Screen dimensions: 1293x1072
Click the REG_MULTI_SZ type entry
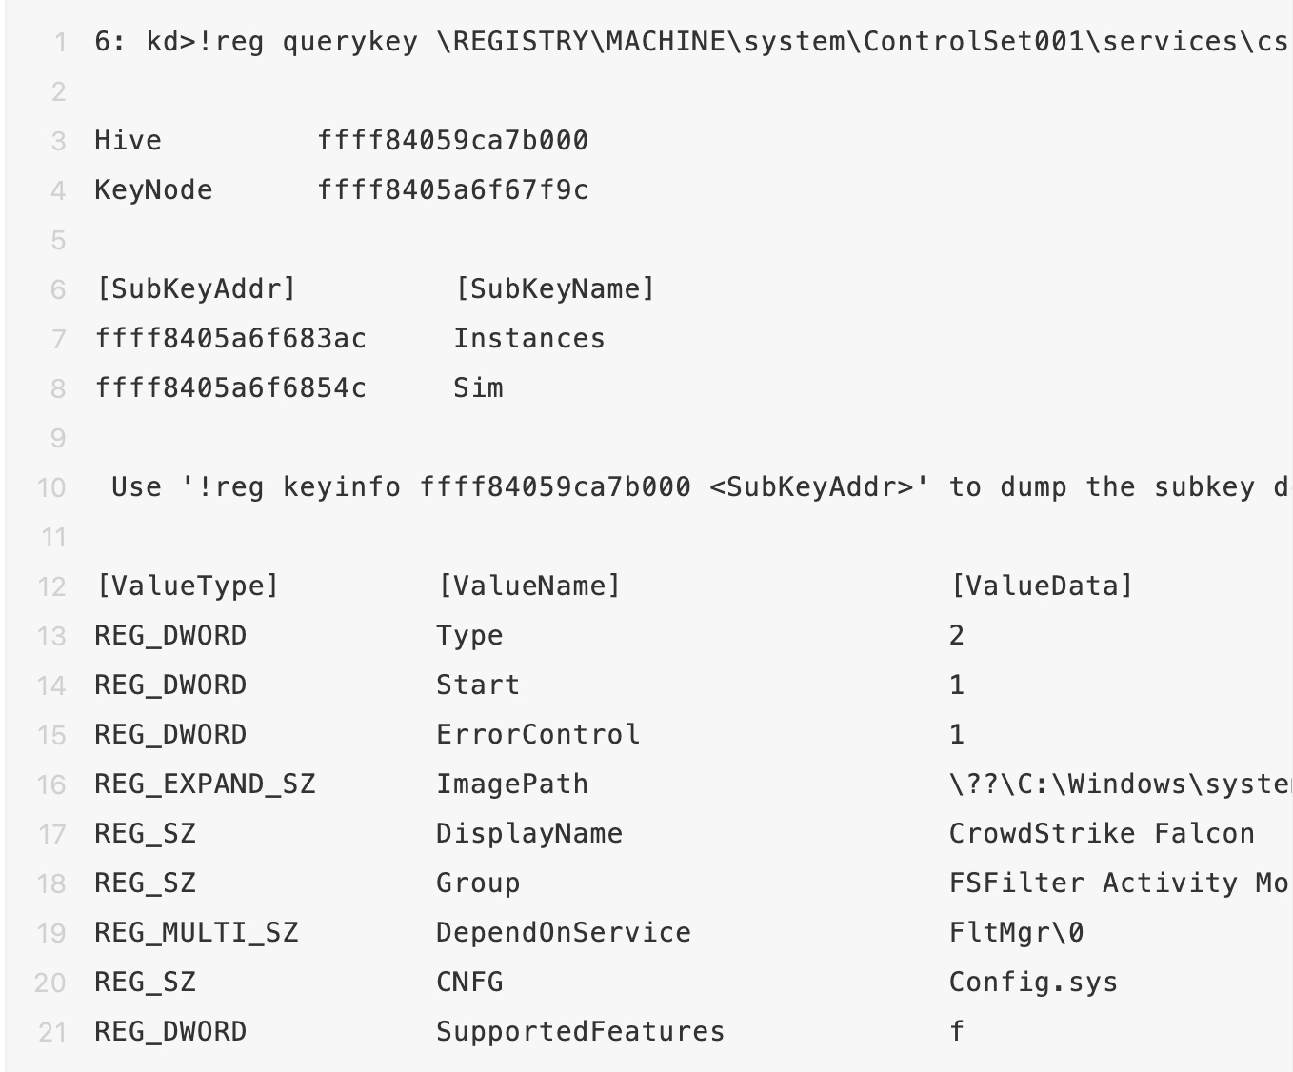tap(196, 933)
